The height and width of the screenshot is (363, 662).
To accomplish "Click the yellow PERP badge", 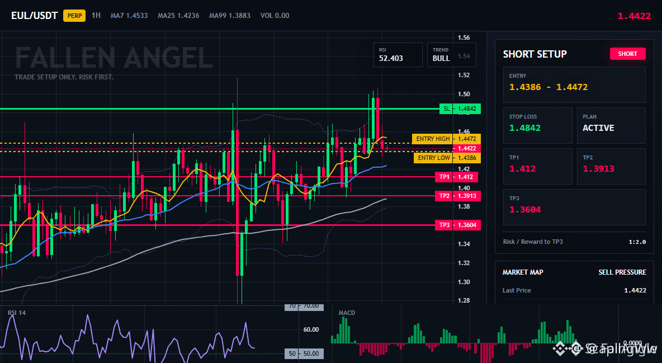I will 74,16.
